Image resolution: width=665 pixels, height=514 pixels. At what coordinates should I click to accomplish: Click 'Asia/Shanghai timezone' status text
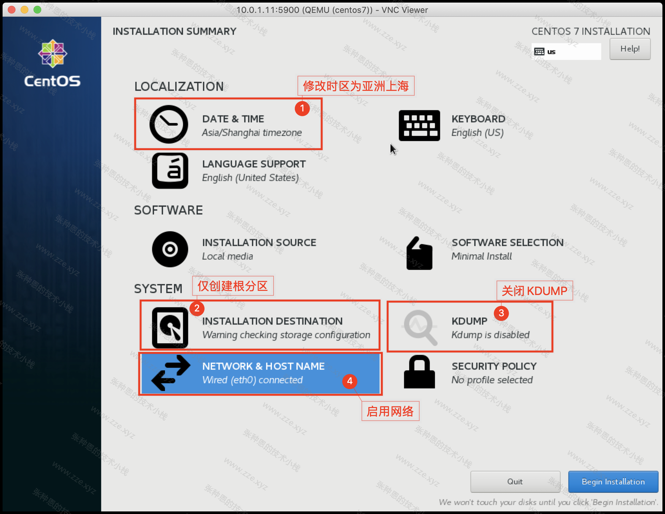252,132
